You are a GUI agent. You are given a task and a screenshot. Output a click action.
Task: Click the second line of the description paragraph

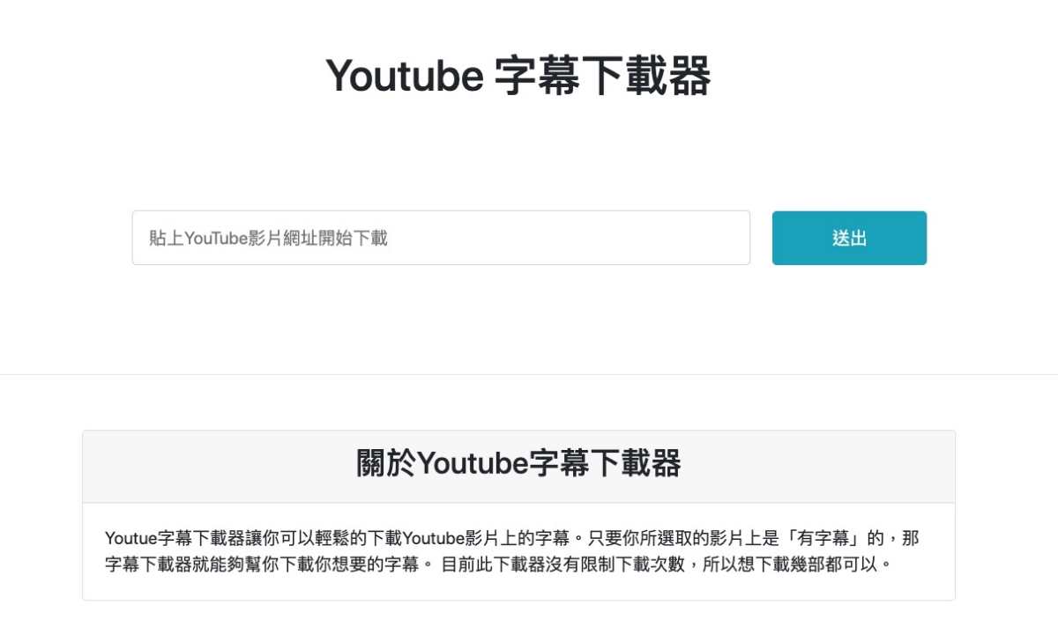(x=499, y=564)
